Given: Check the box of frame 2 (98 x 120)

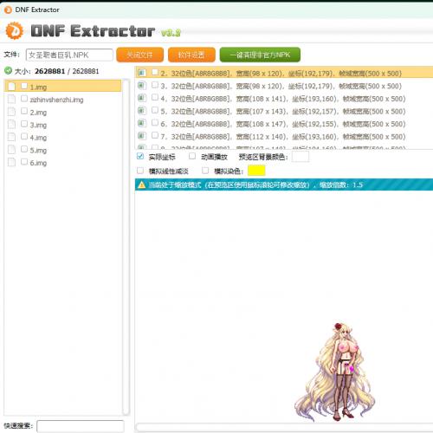Looking at the screenshot, I should click(x=155, y=72).
